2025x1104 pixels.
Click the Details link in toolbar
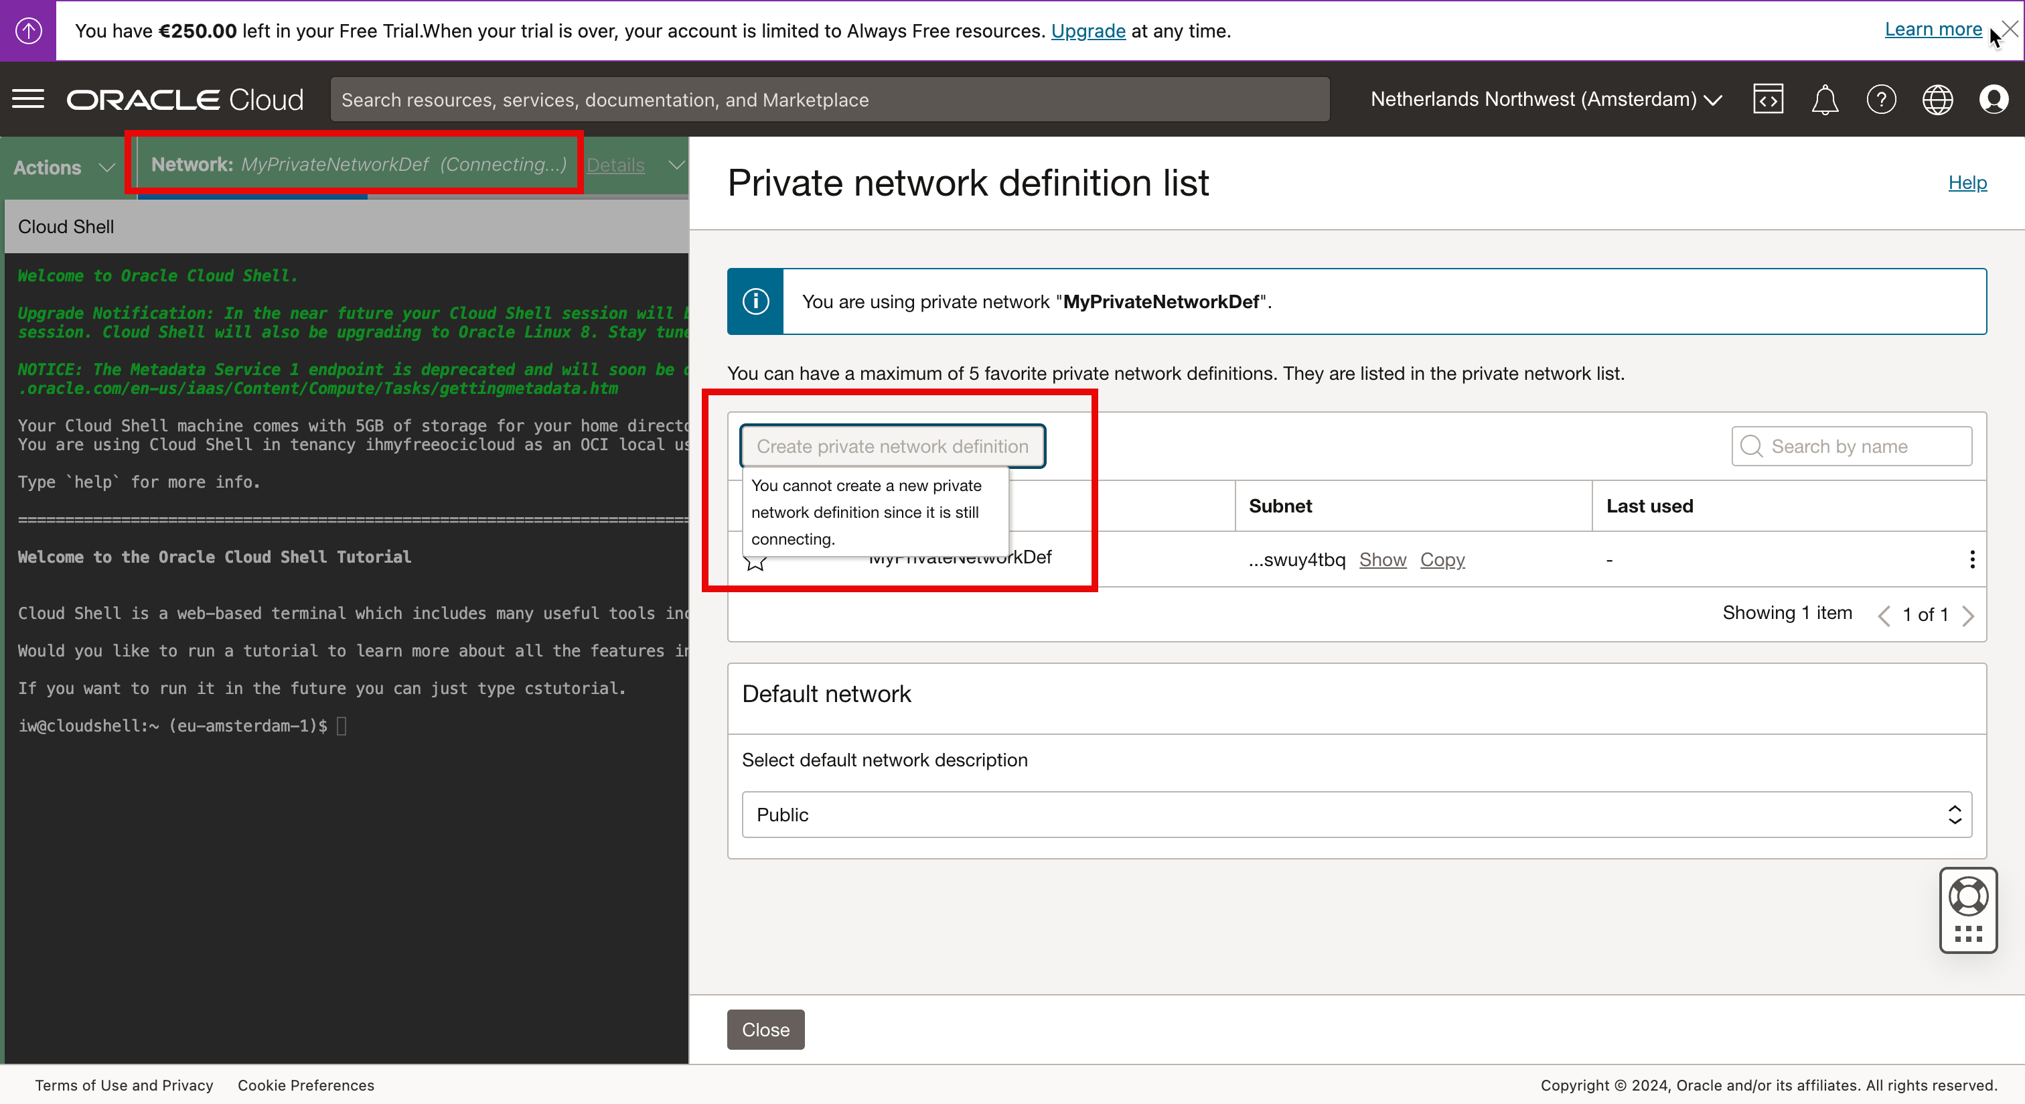point(615,165)
